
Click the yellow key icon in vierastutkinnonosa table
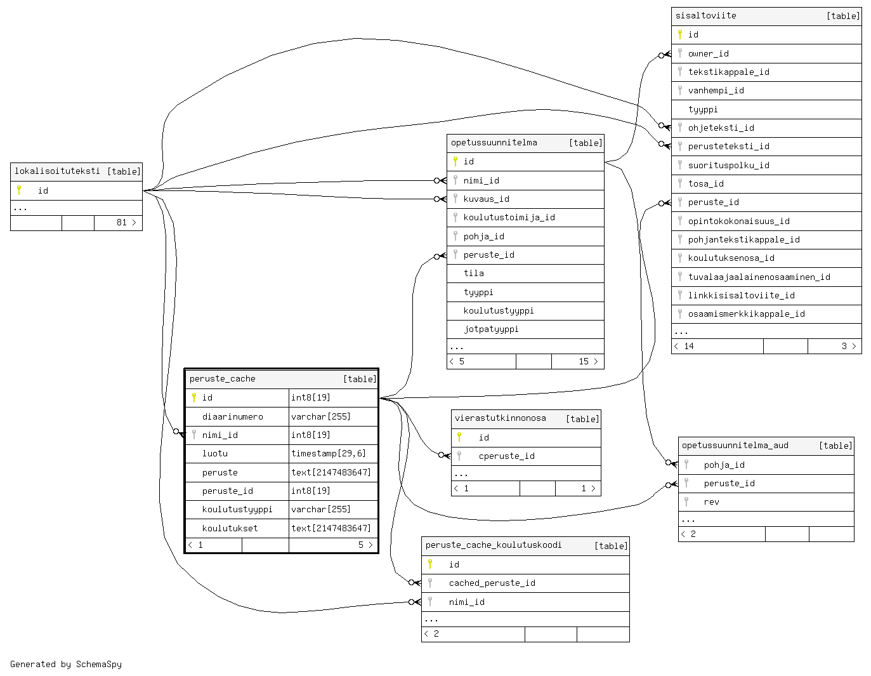[x=459, y=437]
